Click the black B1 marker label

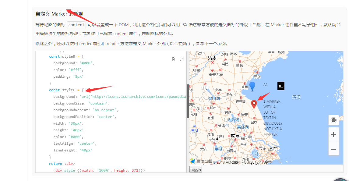tap(280, 86)
